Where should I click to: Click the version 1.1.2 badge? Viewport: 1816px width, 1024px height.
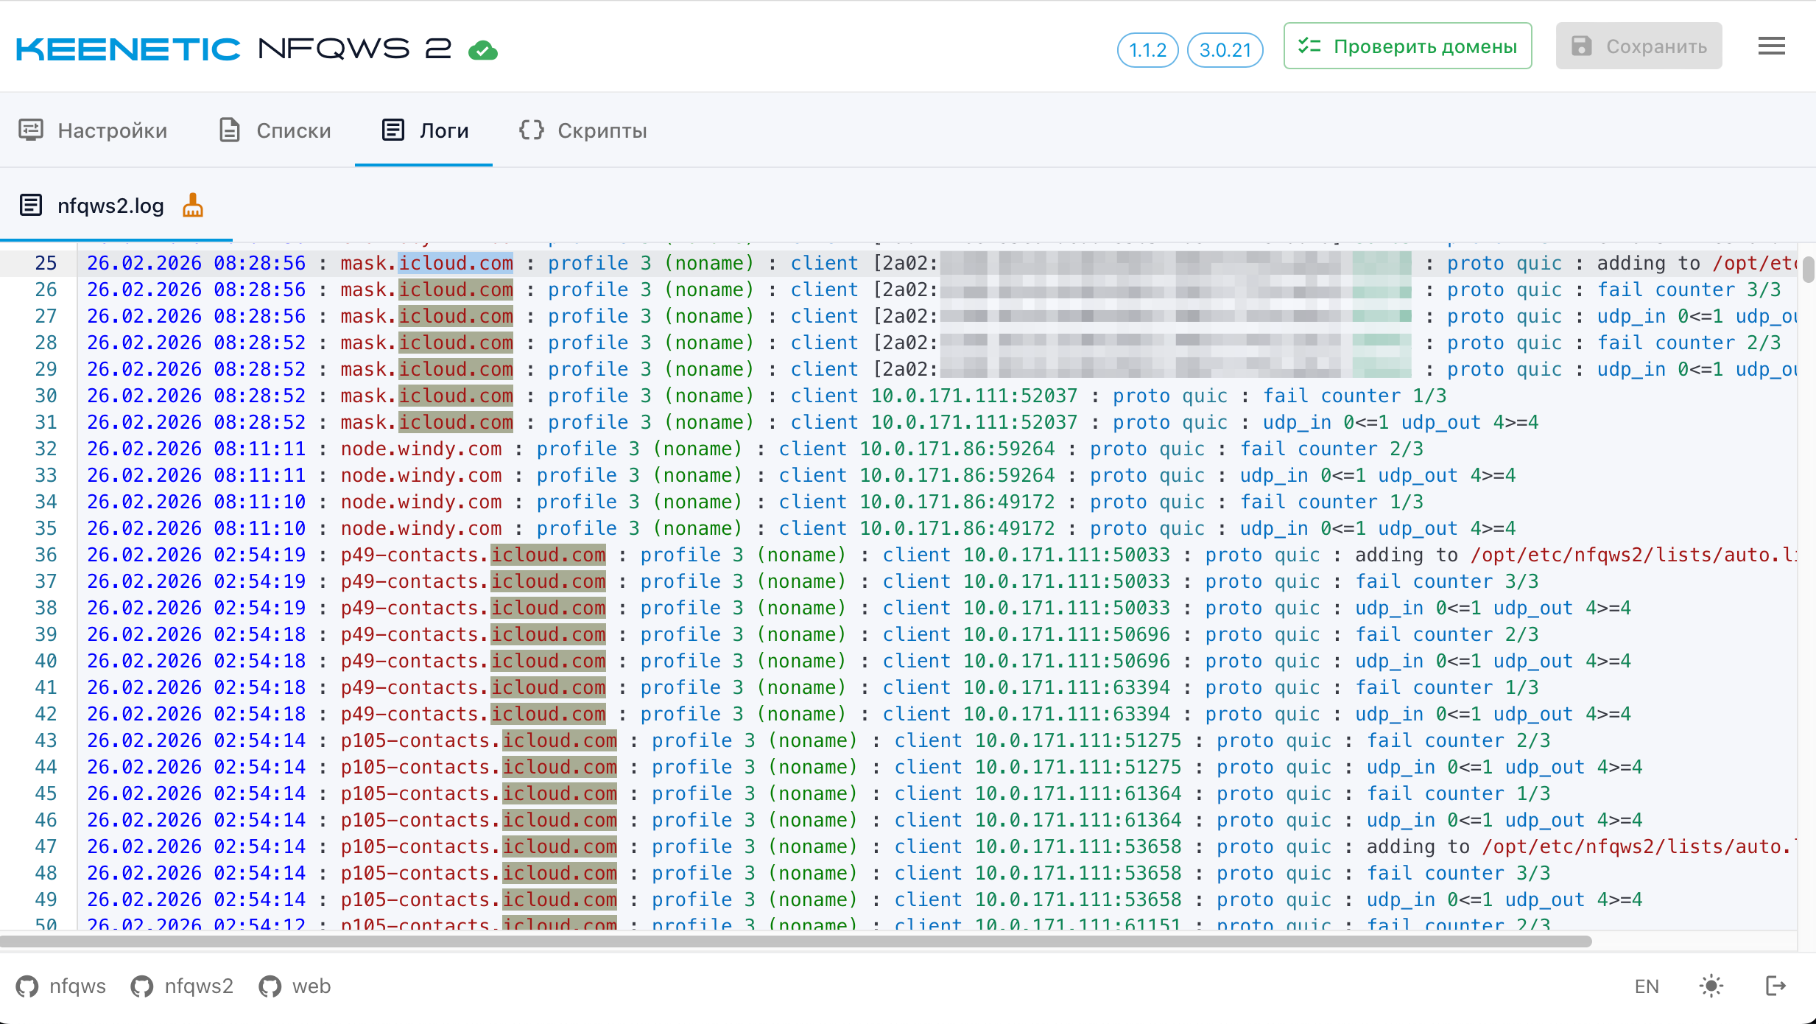click(1147, 50)
